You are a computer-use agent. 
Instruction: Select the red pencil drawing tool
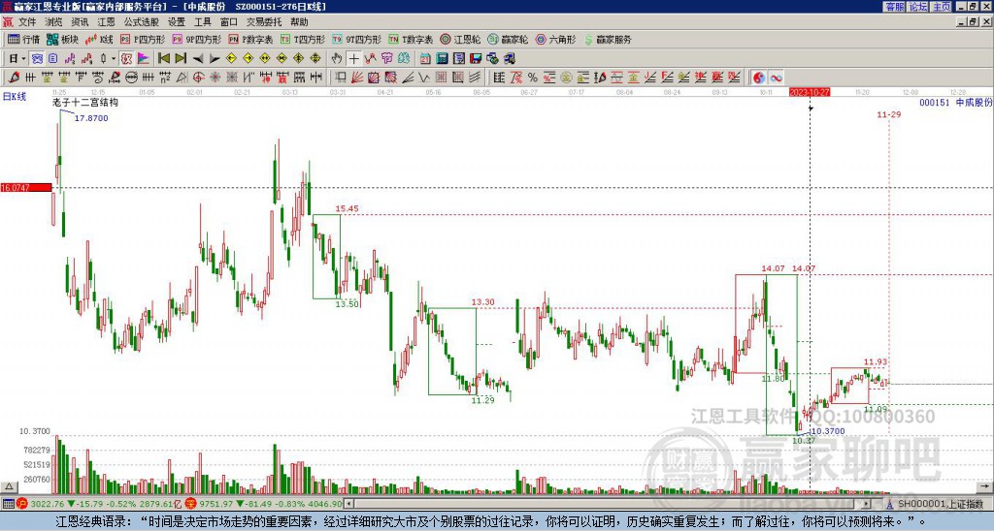[x=14, y=78]
